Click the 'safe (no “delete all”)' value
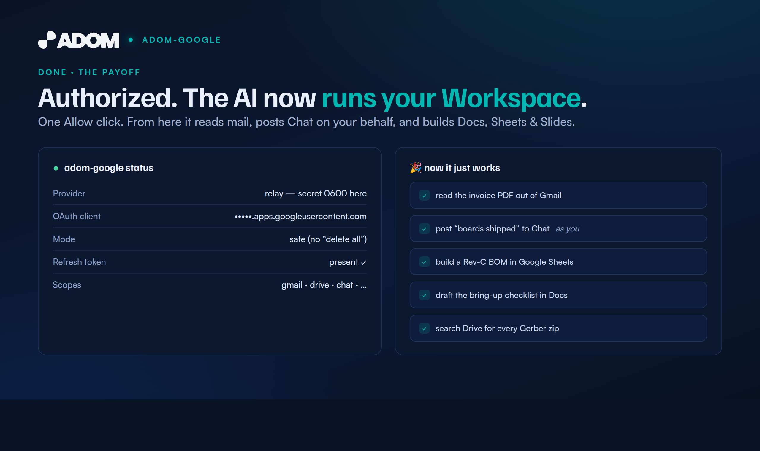 328,239
